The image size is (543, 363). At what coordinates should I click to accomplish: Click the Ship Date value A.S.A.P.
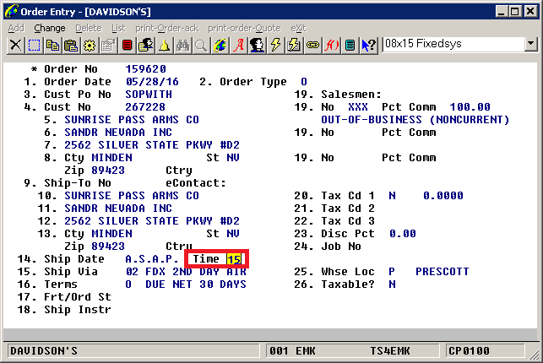(152, 259)
